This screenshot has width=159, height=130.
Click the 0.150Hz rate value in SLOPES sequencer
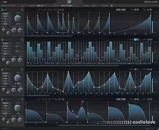[x=18, y=83]
